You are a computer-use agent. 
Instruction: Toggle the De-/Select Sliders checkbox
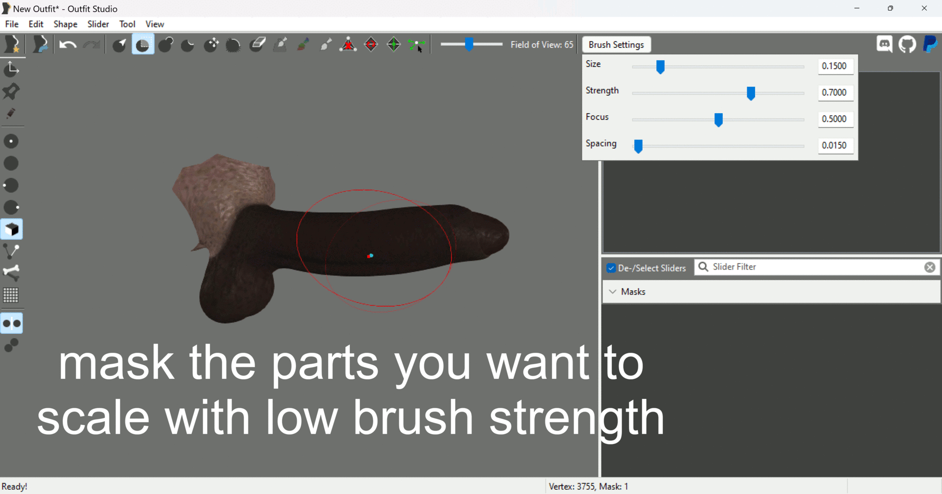[611, 268]
